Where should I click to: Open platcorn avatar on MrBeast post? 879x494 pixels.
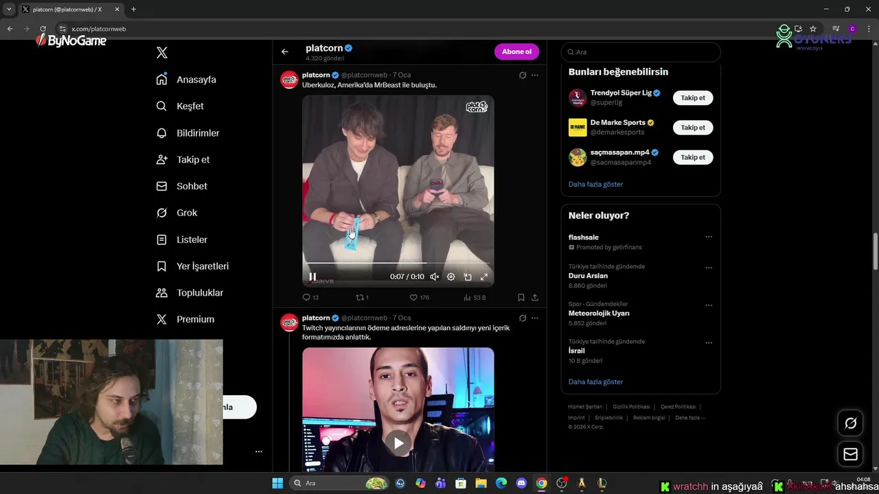click(289, 80)
